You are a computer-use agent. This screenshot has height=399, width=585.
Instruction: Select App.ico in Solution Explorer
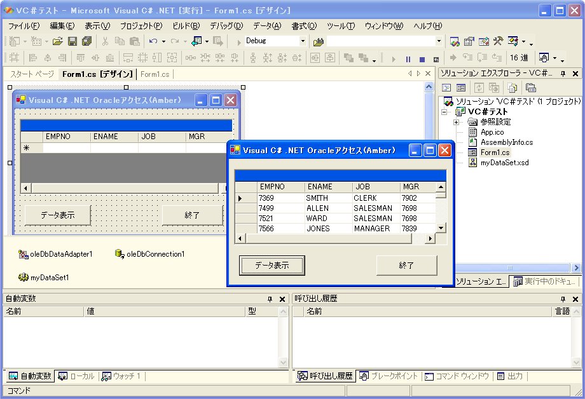point(492,132)
